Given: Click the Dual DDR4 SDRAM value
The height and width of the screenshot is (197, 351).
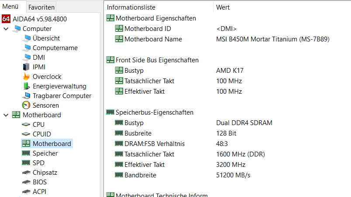Looking at the screenshot, I should pyautogui.click(x=244, y=123).
